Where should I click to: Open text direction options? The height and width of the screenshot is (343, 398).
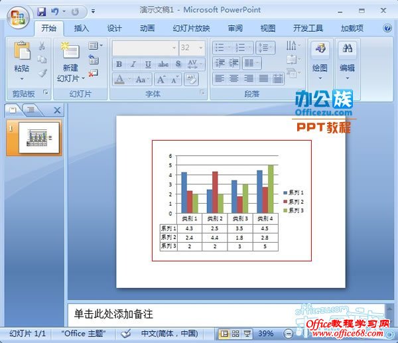[x=293, y=46]
